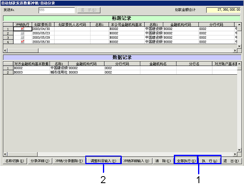The image size is (244, 186).
Task: Uncheck the 冲销执行 box for 2003/05/30
Action: click(x=23, y=41)
